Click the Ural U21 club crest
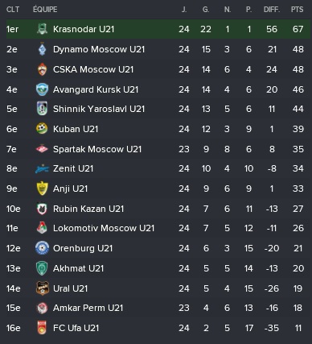This screenshot has height=344, width=312. 42,288
